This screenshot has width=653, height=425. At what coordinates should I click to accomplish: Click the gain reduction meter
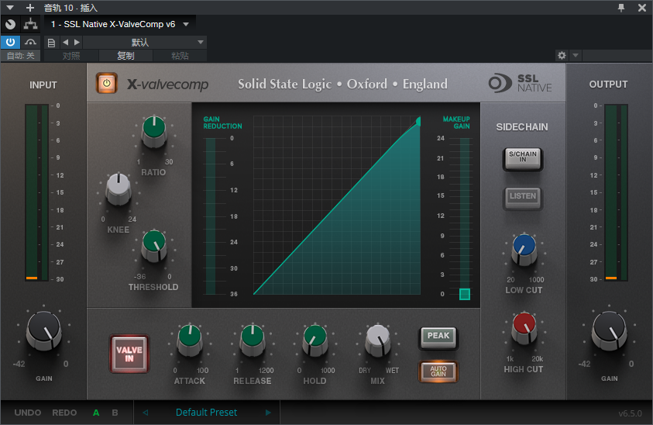point(211,216)
